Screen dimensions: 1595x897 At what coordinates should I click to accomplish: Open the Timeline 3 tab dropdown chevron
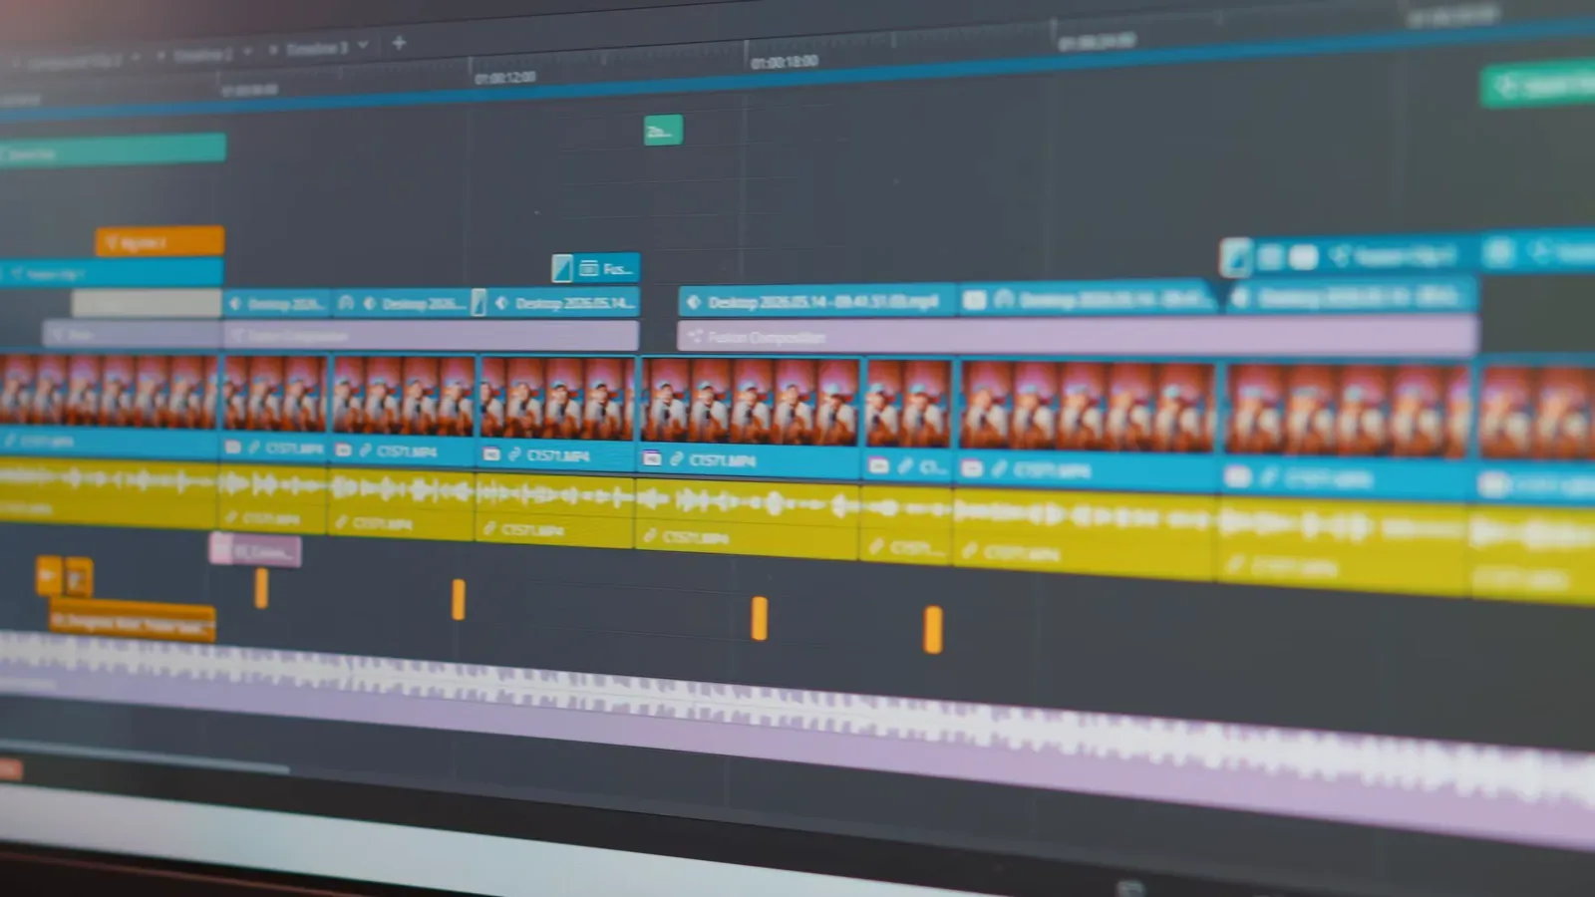point(364,45)
